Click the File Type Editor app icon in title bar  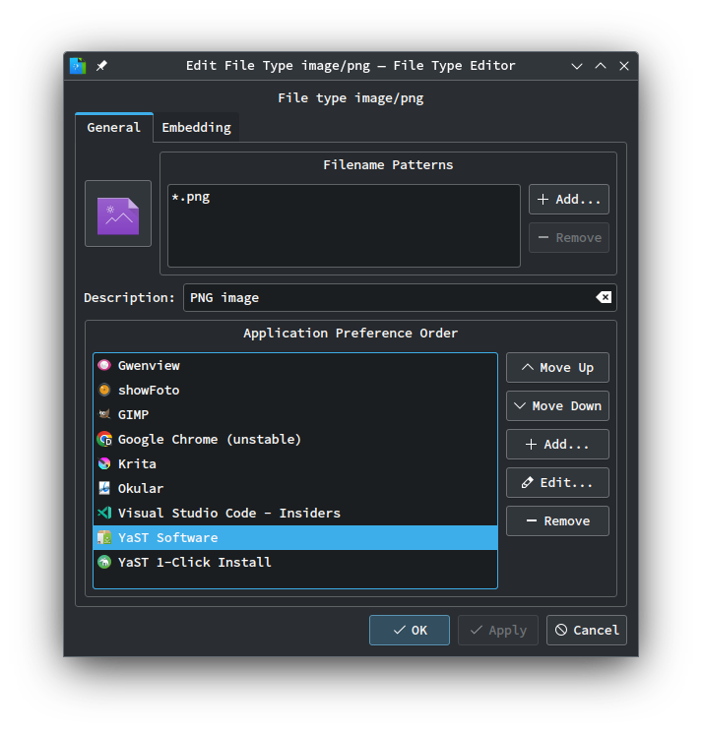(78, 66)
